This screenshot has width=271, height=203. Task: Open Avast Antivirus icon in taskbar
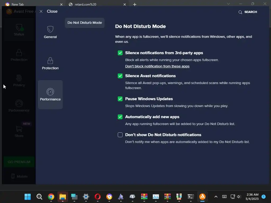click(202, 197)
